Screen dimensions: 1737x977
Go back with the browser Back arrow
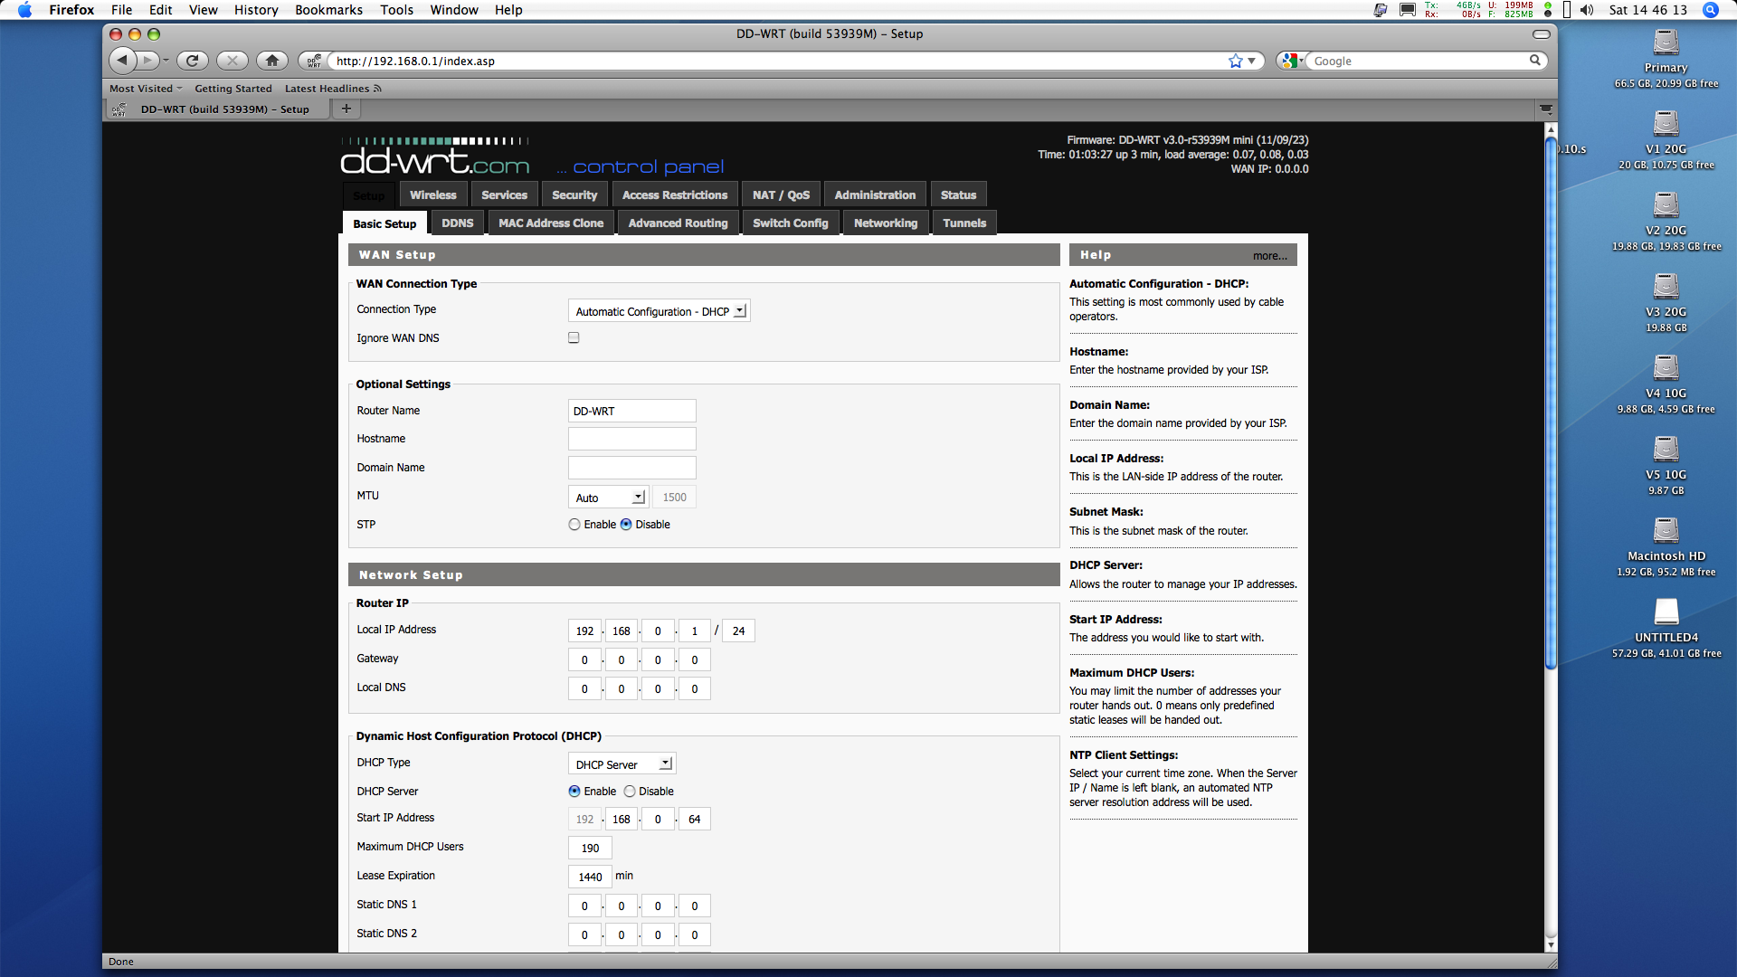coord(122,61)
